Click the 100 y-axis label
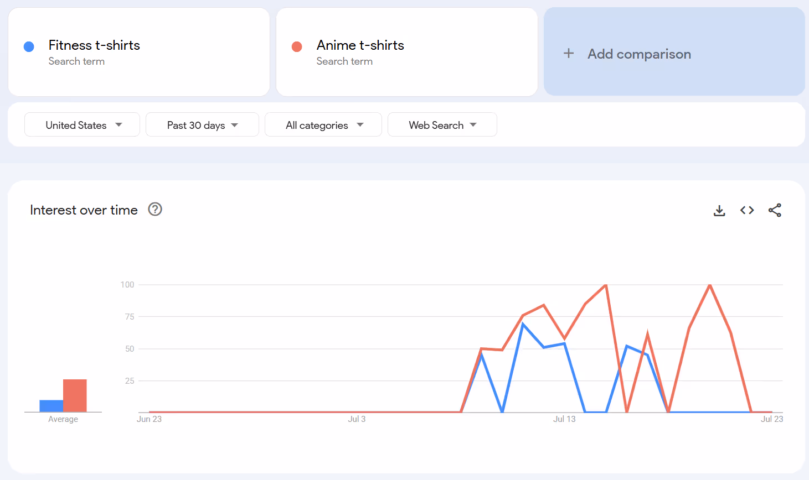This screenshot has height=480, width=809. [127, 285]
